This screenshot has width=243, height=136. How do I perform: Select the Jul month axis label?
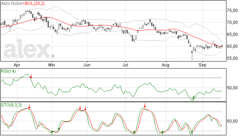pos(125,65)
